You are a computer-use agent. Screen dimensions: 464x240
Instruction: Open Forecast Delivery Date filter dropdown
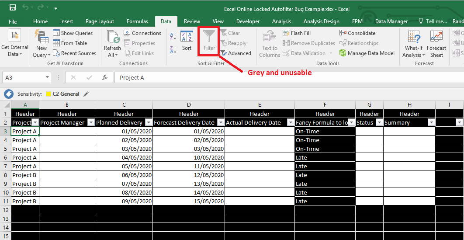tap(221, 122)
